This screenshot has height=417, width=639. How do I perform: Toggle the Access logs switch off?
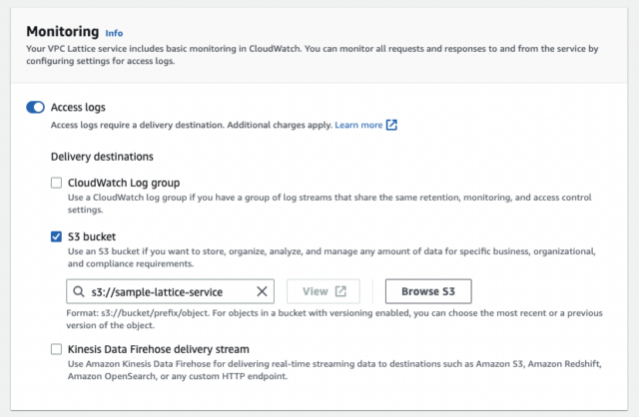coord(36,107)
